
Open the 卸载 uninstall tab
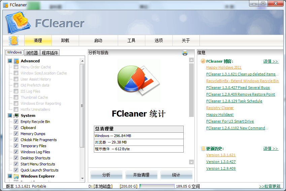coord(65,40)
